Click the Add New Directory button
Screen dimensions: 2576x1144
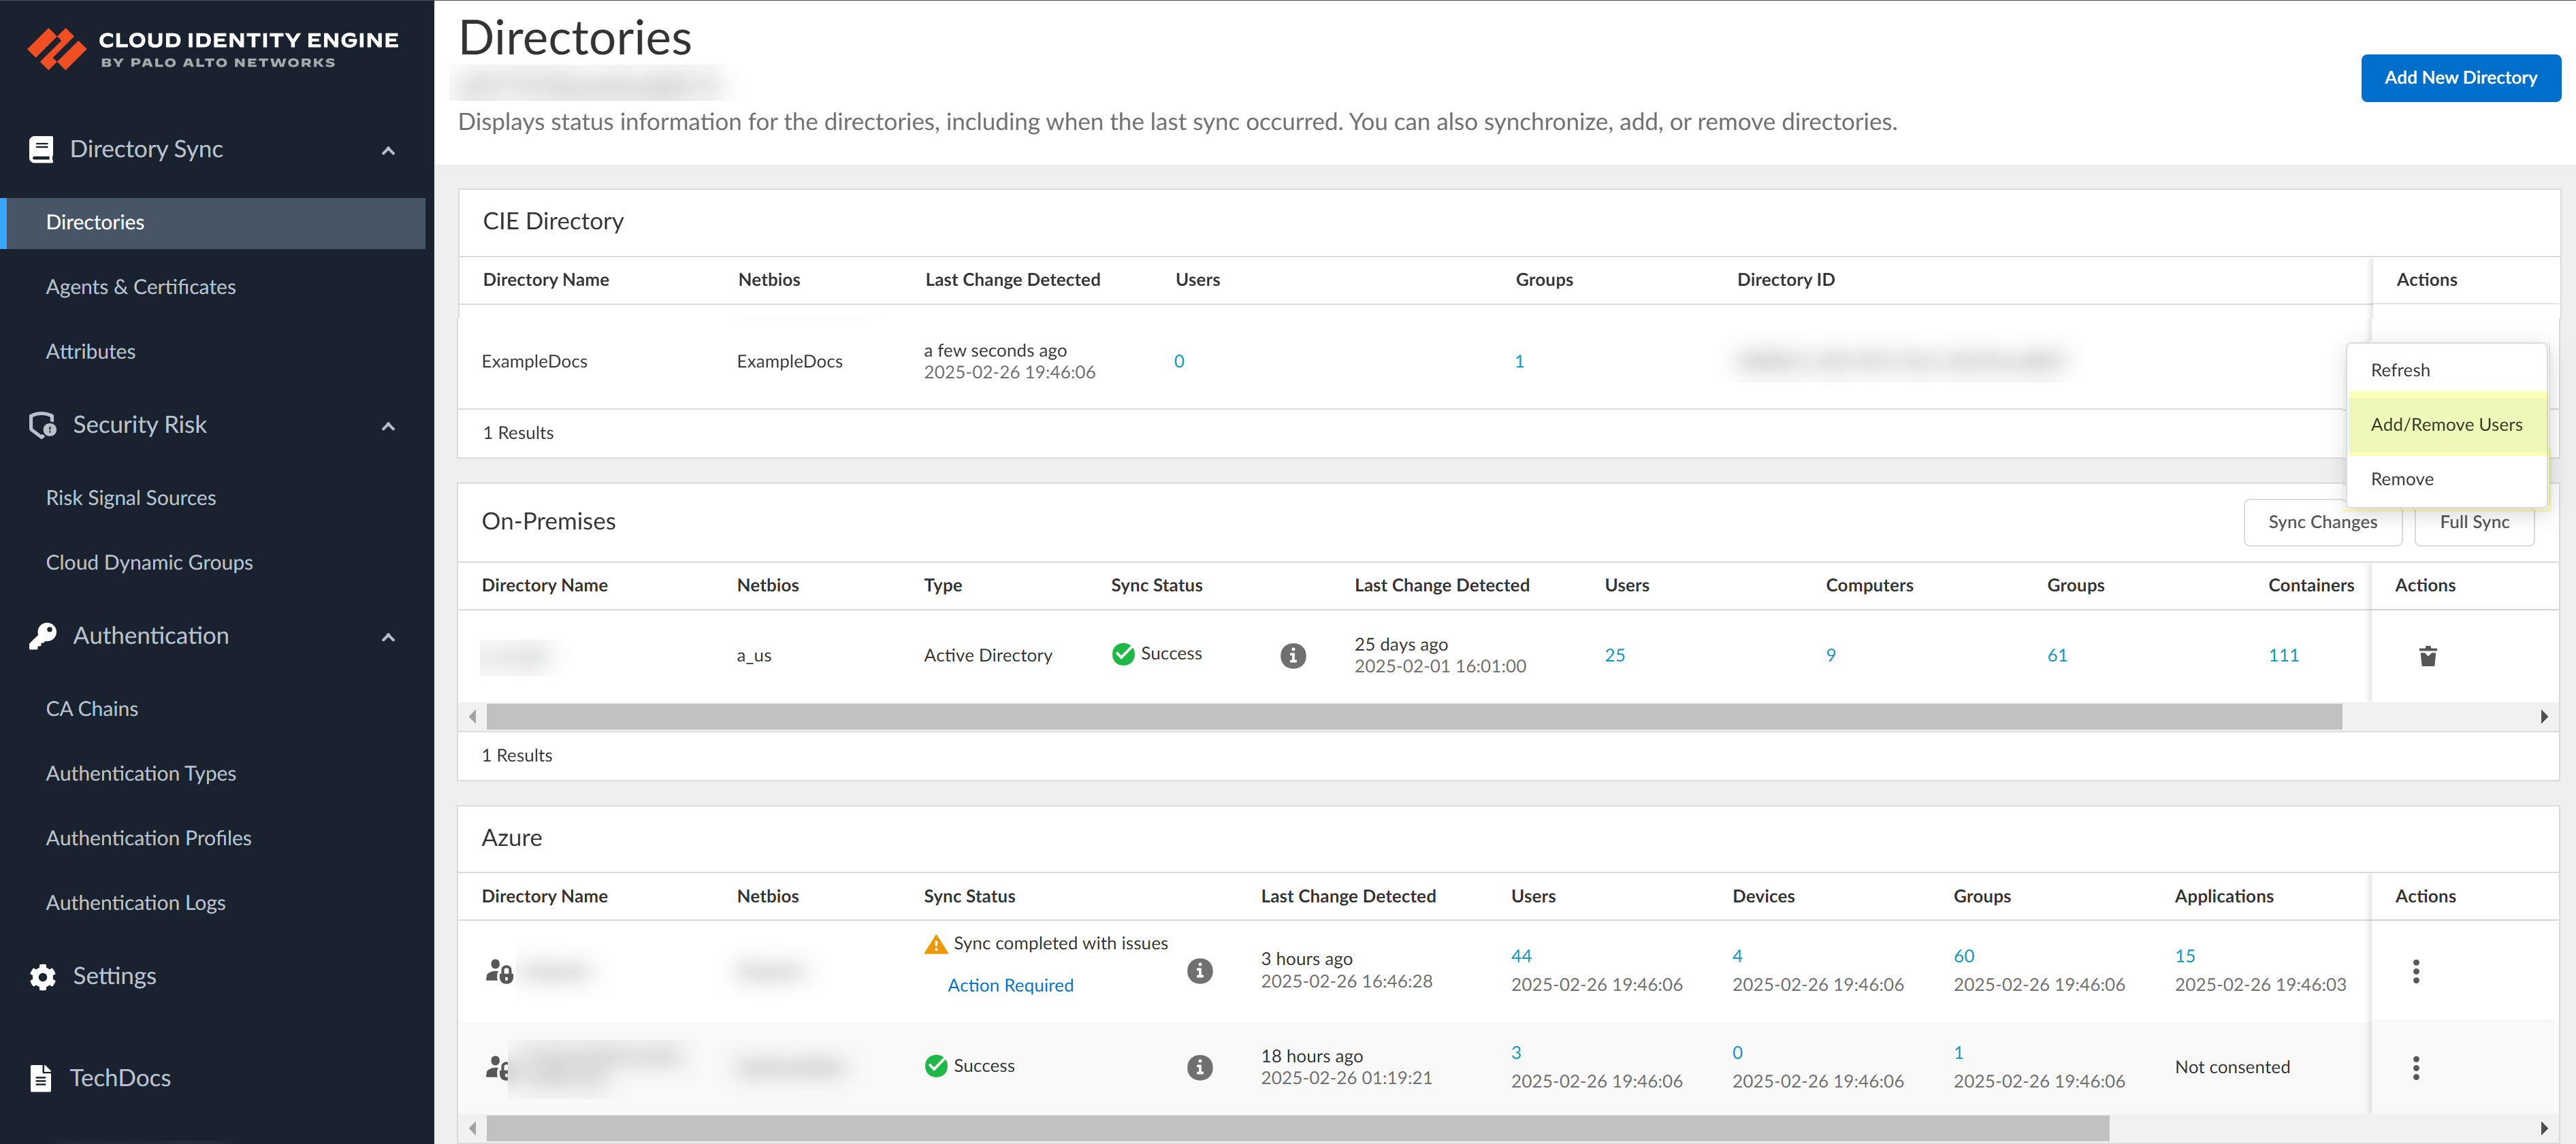click(2461, 77)
